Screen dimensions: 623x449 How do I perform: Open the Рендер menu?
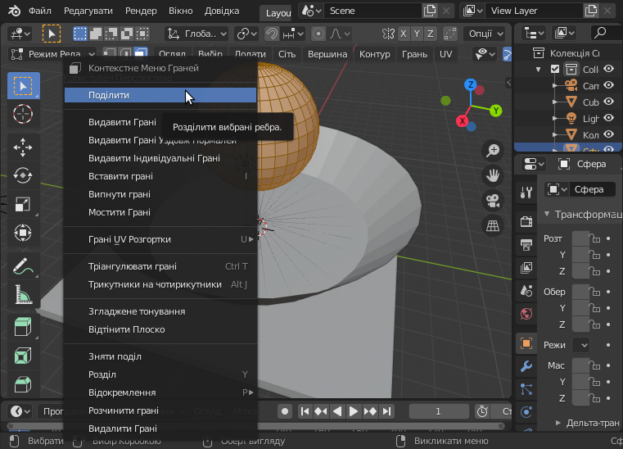tap(141, 11)
